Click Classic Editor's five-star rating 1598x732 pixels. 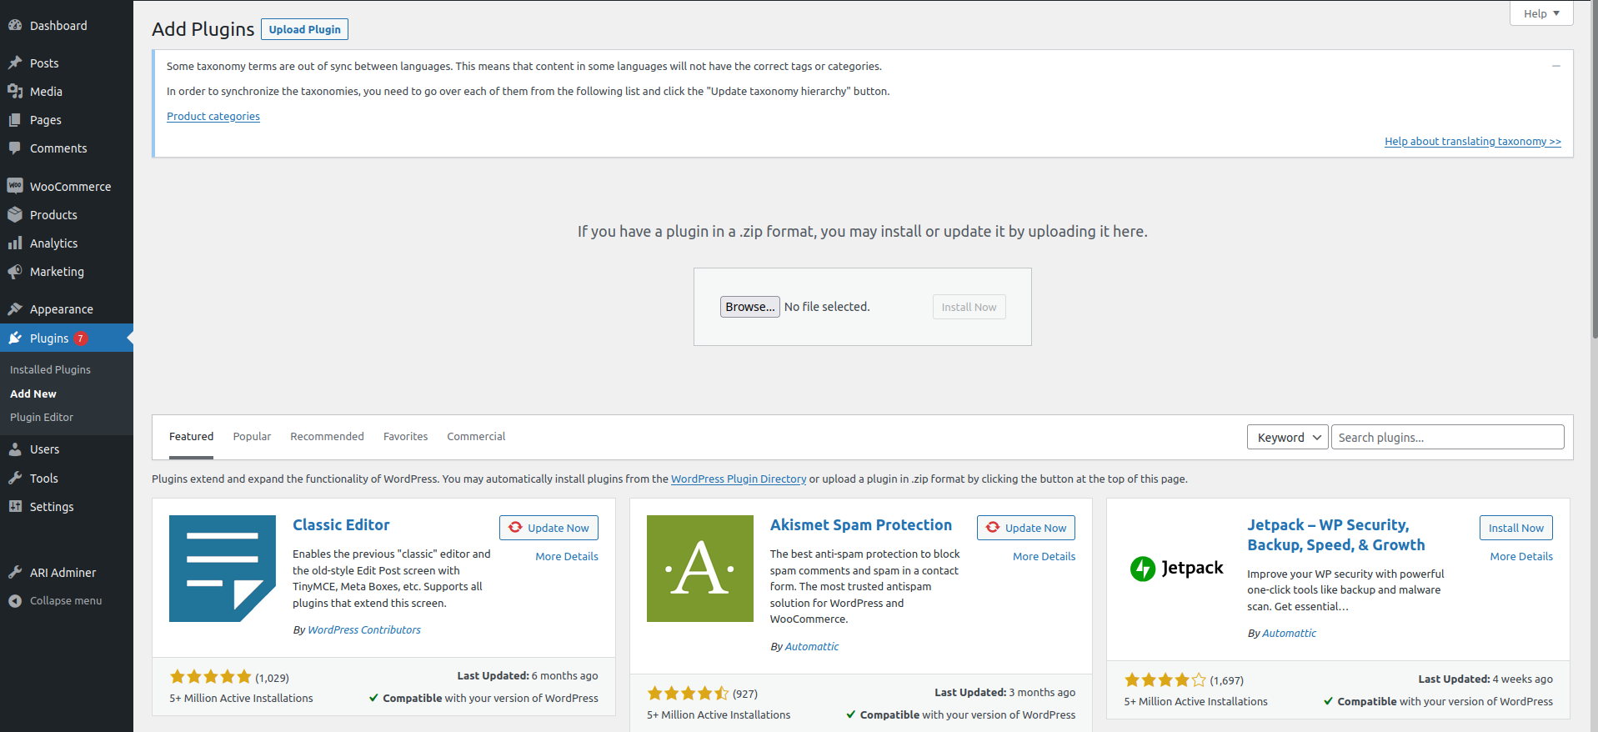(210, 677)
